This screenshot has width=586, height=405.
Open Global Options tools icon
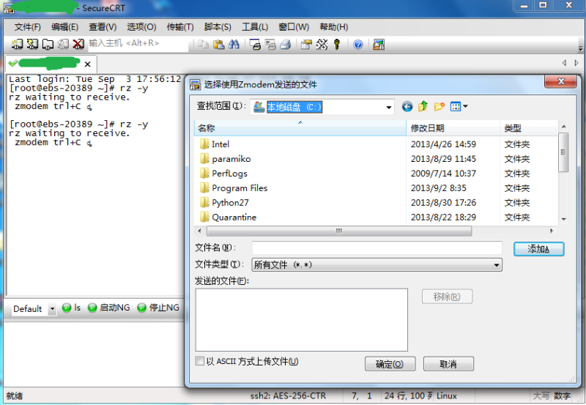322,45
